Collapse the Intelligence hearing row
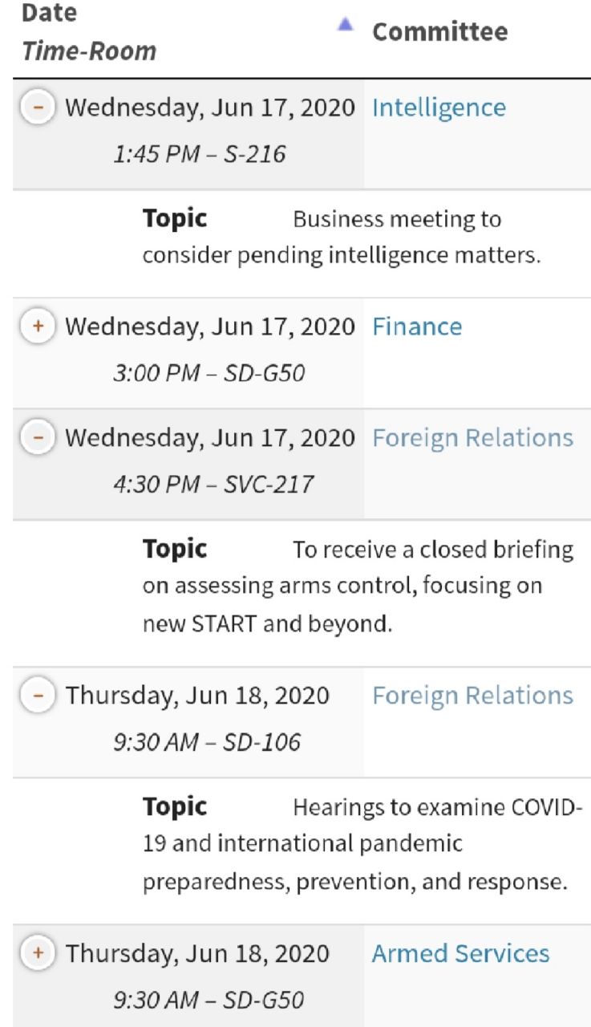 click(37, 108)
